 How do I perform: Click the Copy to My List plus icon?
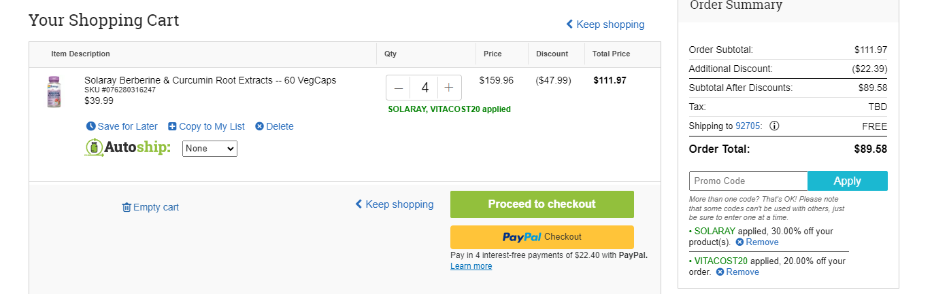172,126
